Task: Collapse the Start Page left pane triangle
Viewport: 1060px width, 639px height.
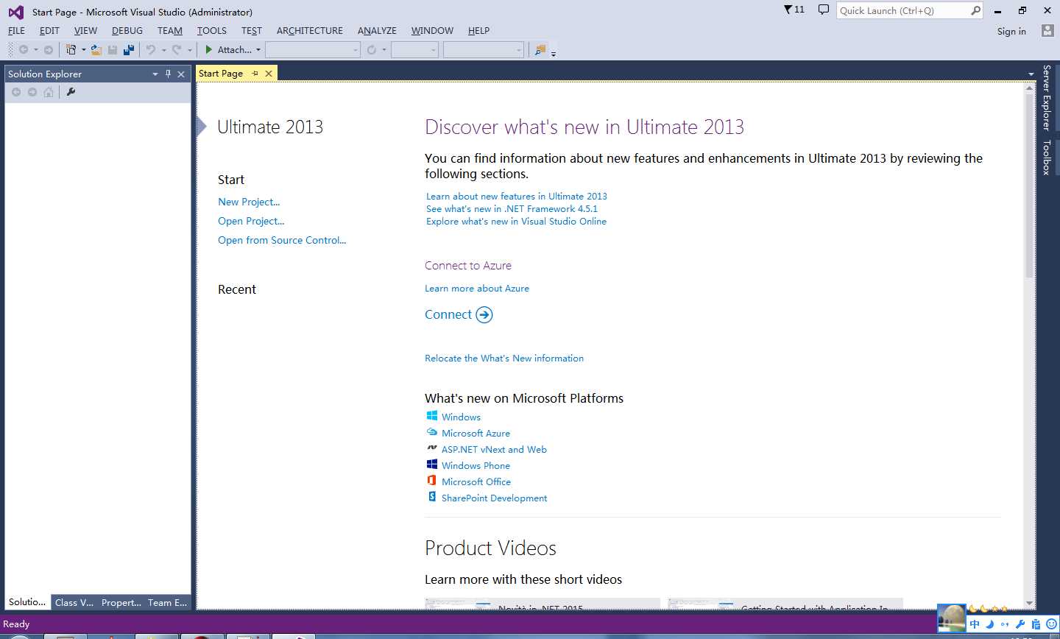Action: (x=202, y=127)
